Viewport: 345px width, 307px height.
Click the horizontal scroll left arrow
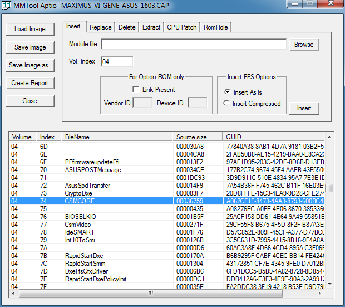point(13,293)
